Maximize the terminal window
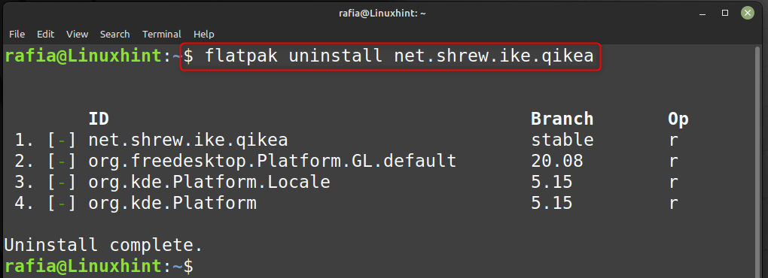Screen dimensions: 768x278 (x=725, y=13)
